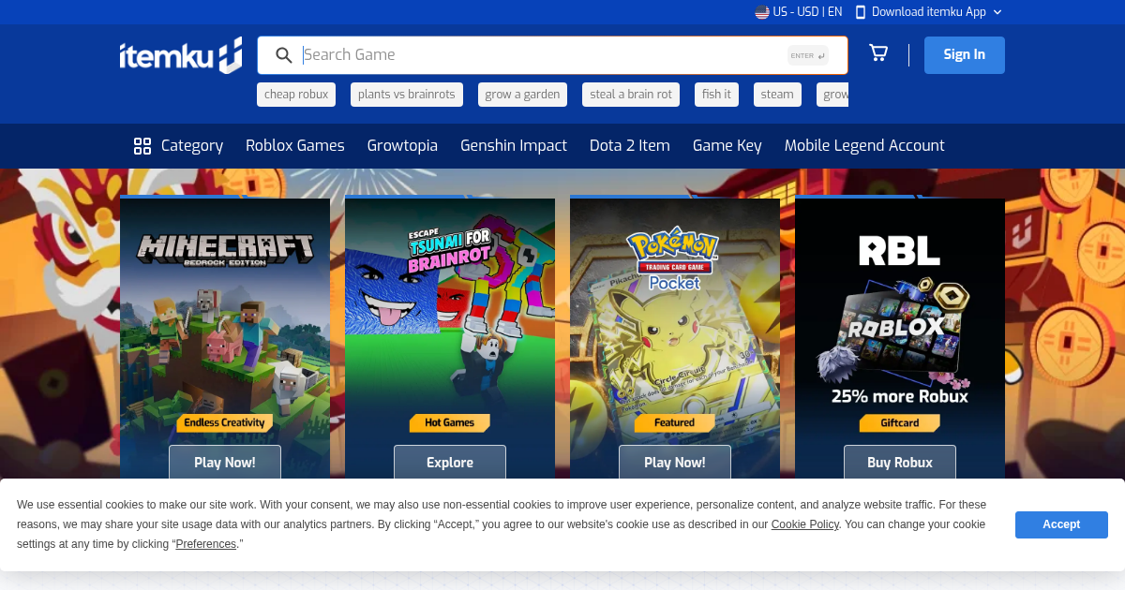1125x590 pixels.
Task: Click the mobile phone app icon
Action: pyautogui.click(x=861, y=12)
